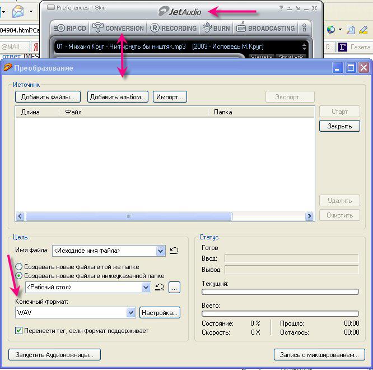The width and height of the screenshot is (373, 370).
Task: Toggle 'Перенести тег, если формат поддерживает' checkbox
Action: click(19, 331)
